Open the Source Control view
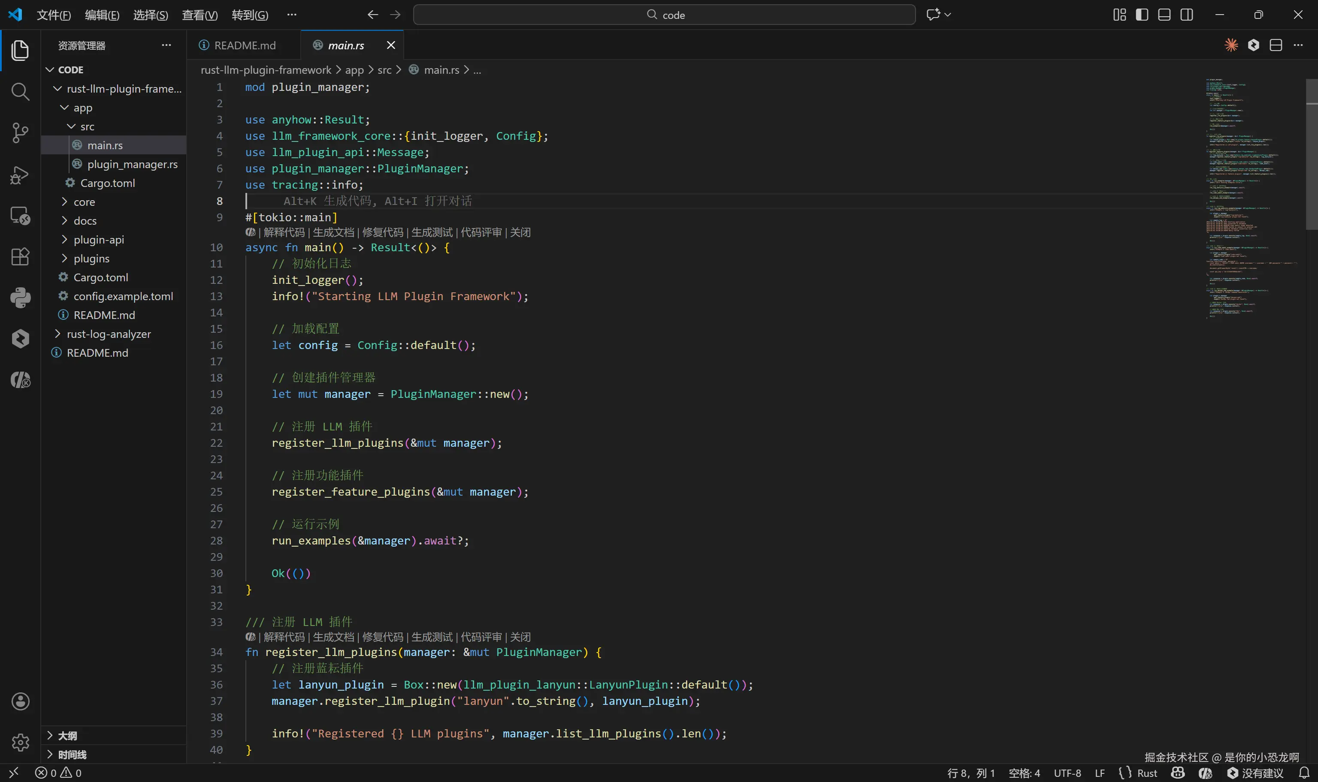 20,133
